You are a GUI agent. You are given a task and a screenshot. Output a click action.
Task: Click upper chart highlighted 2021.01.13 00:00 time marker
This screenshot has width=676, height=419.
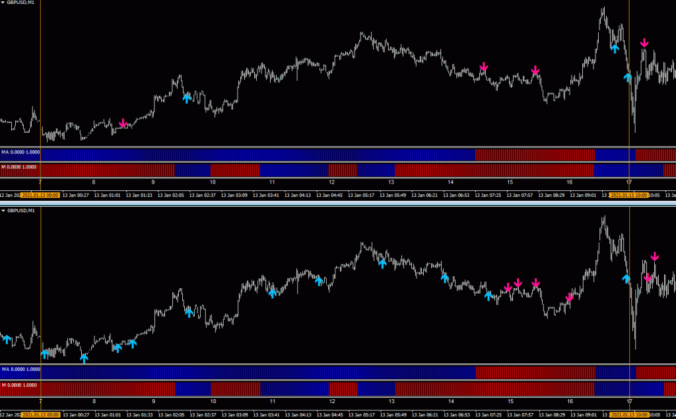click(x=40, y=196)
